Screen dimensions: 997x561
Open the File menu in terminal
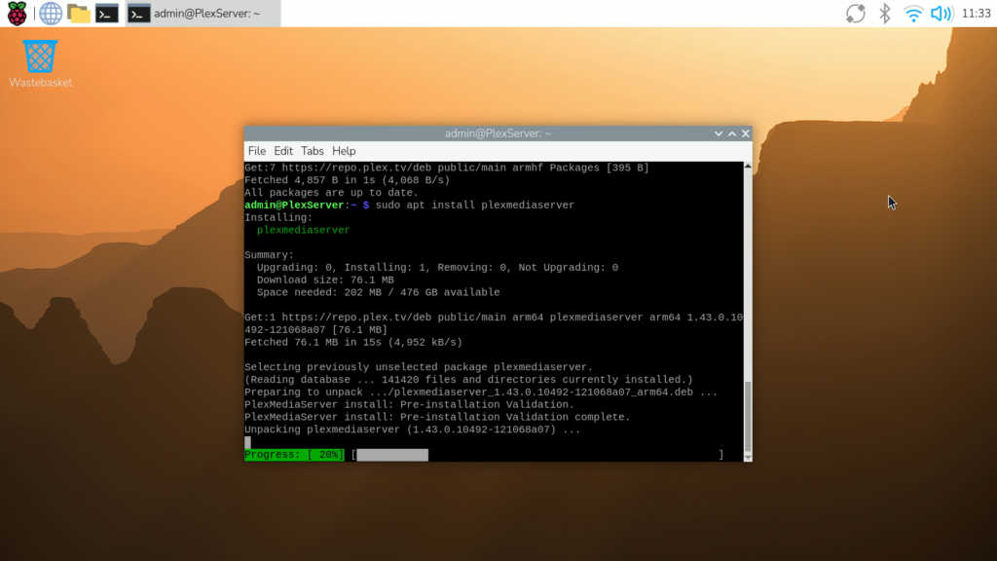point(257,151)
